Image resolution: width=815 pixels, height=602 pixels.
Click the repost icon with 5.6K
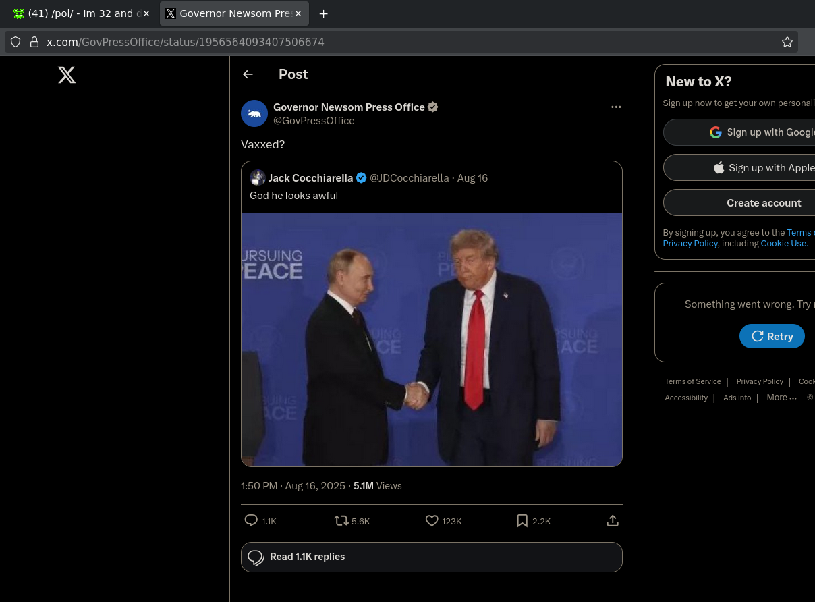point(341,520)
